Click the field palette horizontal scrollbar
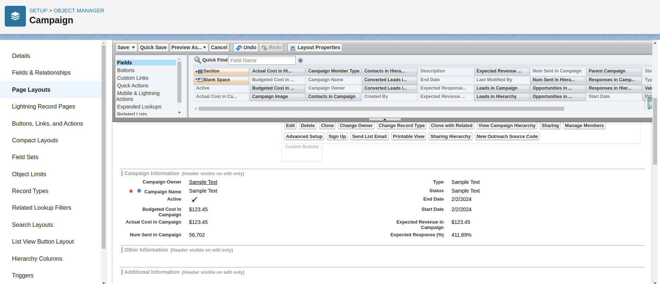660x284 pixels. tap(381, 109)
